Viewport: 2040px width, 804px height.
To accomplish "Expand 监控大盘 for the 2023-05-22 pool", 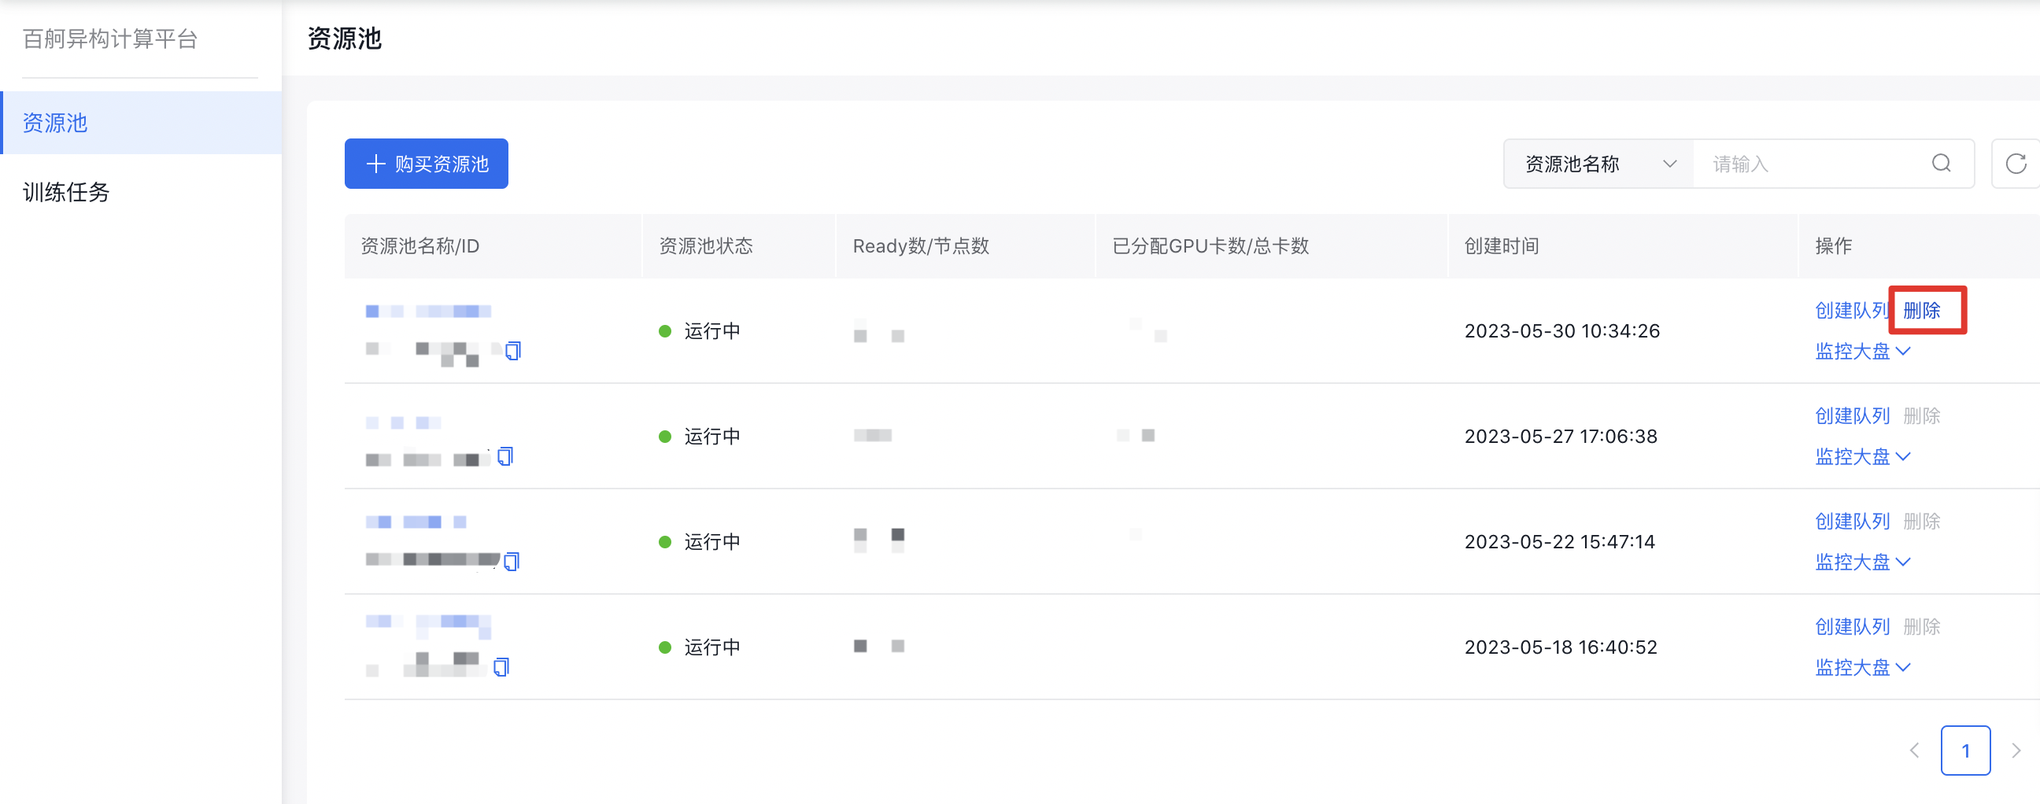I will point(1863,562).
